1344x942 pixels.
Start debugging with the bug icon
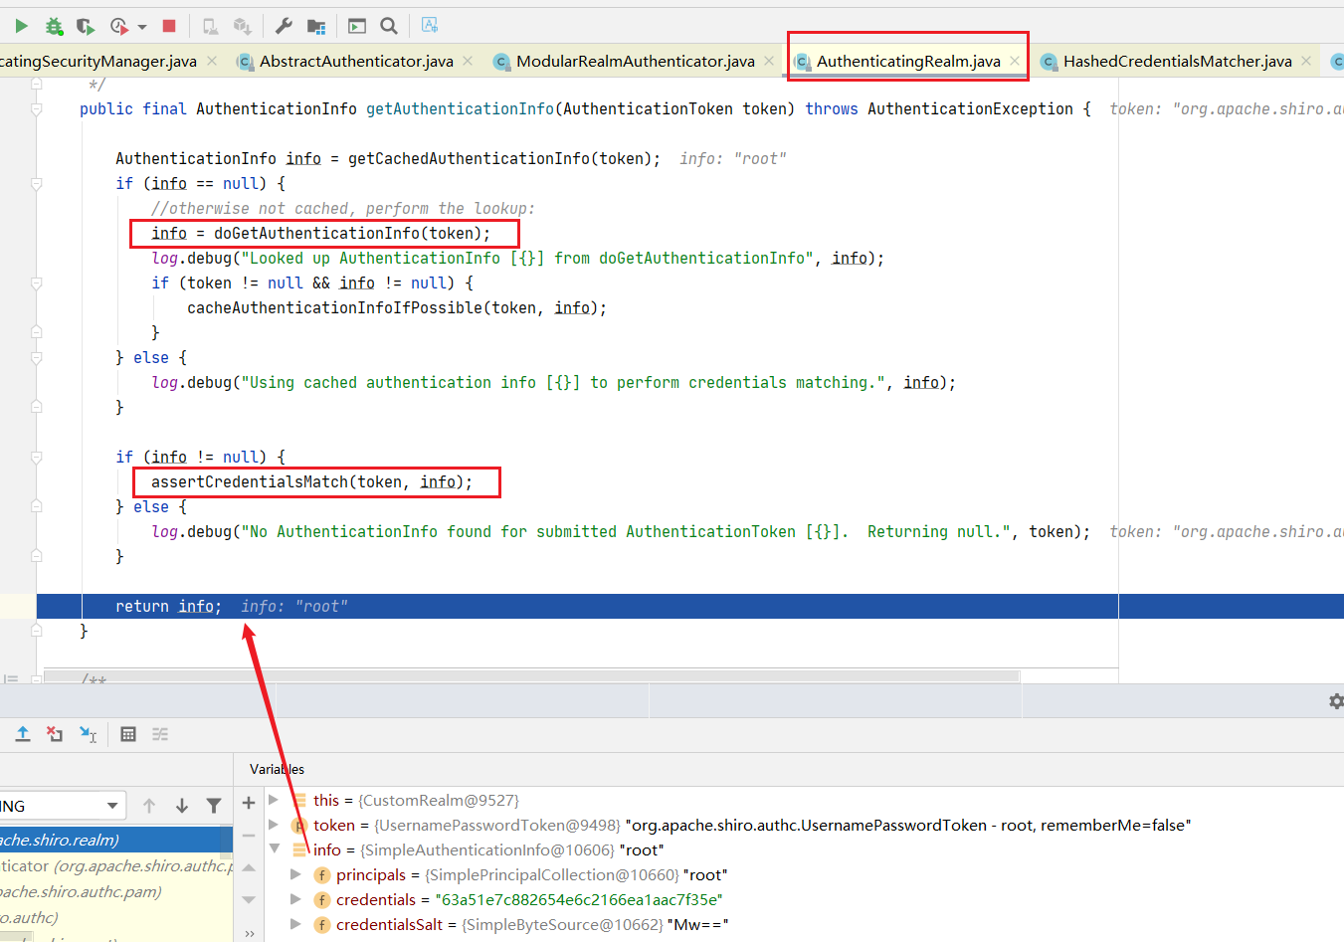54,26
